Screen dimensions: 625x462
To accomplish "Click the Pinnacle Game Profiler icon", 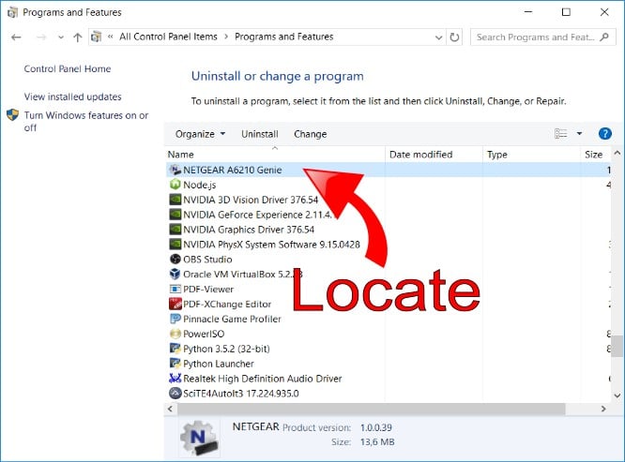I will (x=175, y=319).
